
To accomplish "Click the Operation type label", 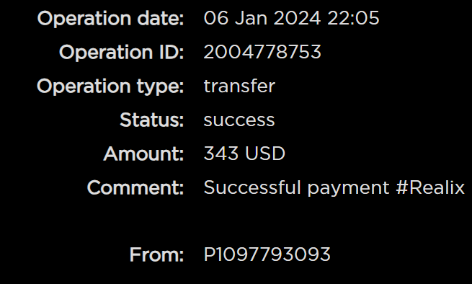I will coord(110,87).
